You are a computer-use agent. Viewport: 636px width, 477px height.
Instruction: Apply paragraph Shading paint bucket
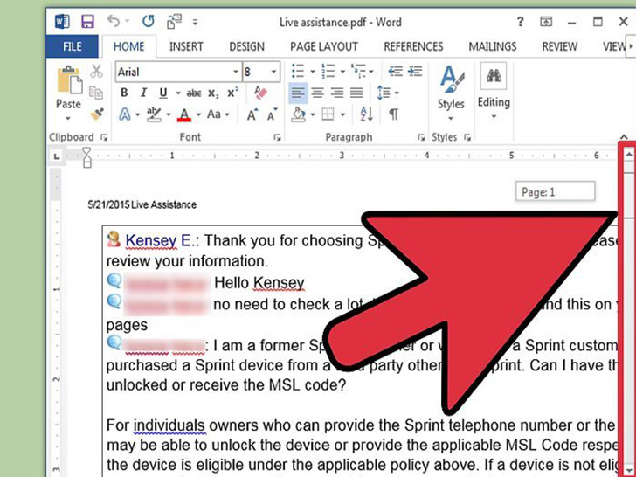point(299,114)
